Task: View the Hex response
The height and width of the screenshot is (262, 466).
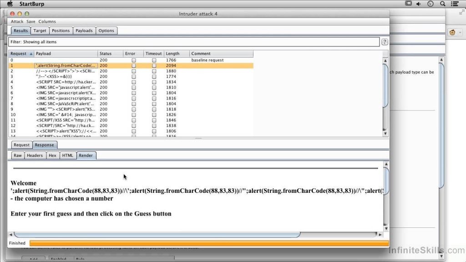Action: pos(53,156)
